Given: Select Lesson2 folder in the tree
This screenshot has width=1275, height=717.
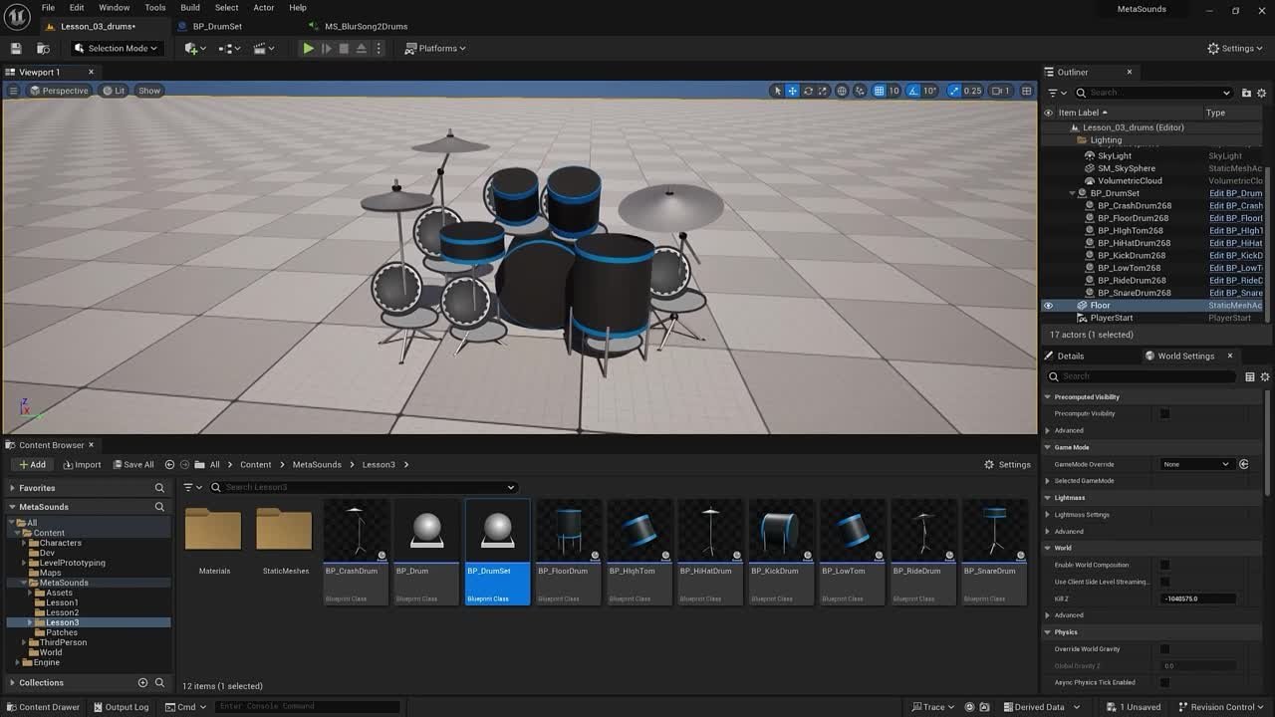Looking at the screenshot, I should click(62, 612).
